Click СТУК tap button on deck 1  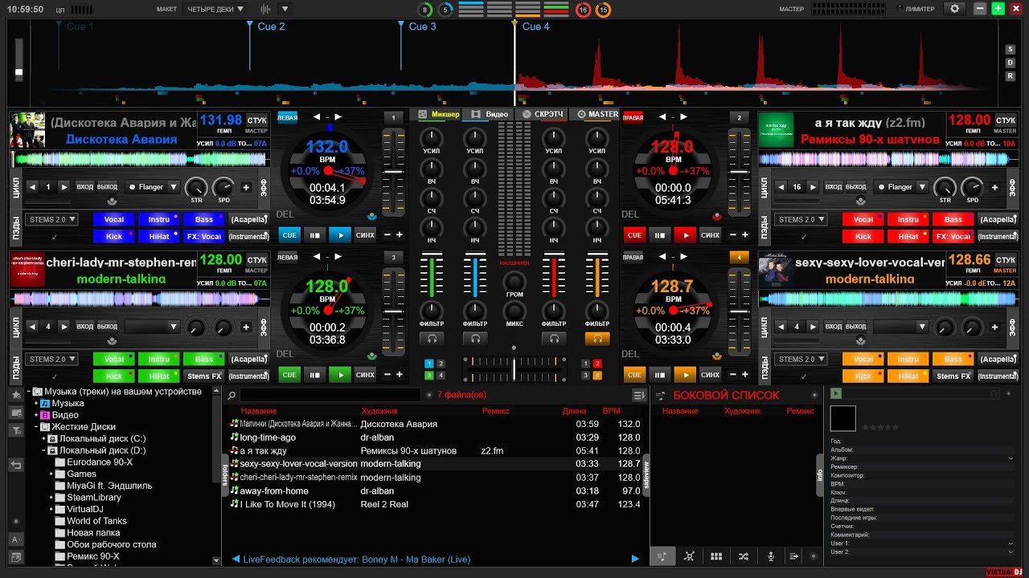tap(256, 120)
